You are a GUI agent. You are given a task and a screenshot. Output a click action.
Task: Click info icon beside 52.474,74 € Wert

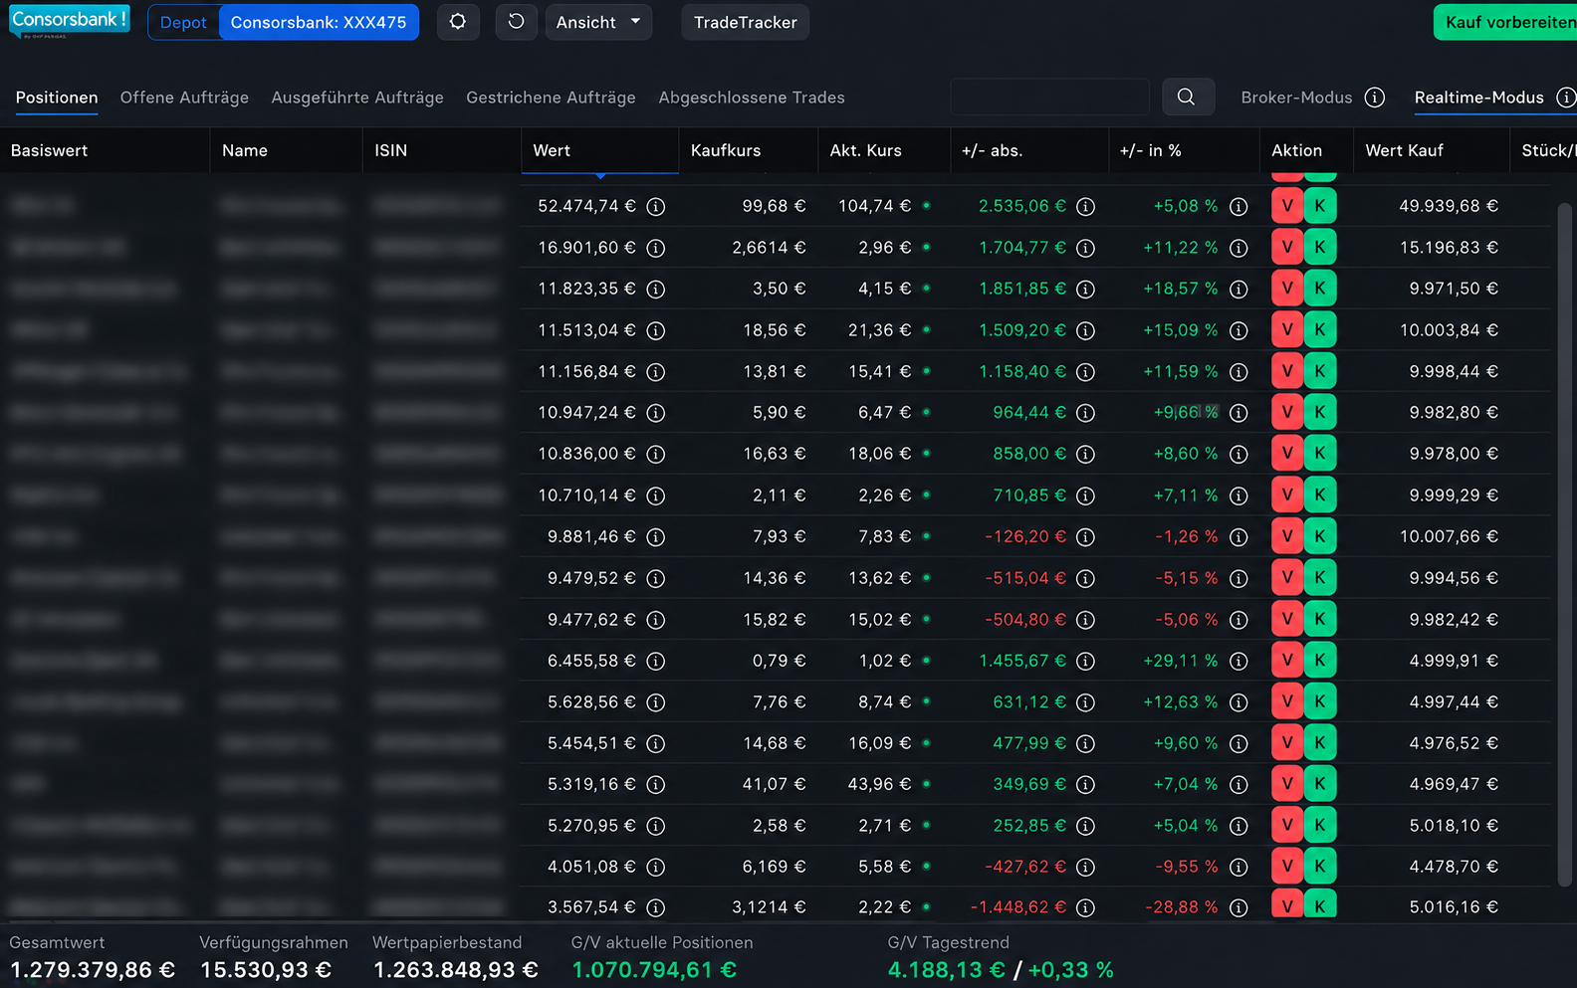pos(656,207)
